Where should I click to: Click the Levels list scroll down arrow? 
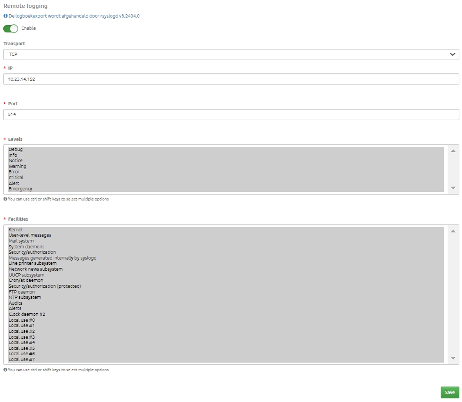click(x=453, y=188)
